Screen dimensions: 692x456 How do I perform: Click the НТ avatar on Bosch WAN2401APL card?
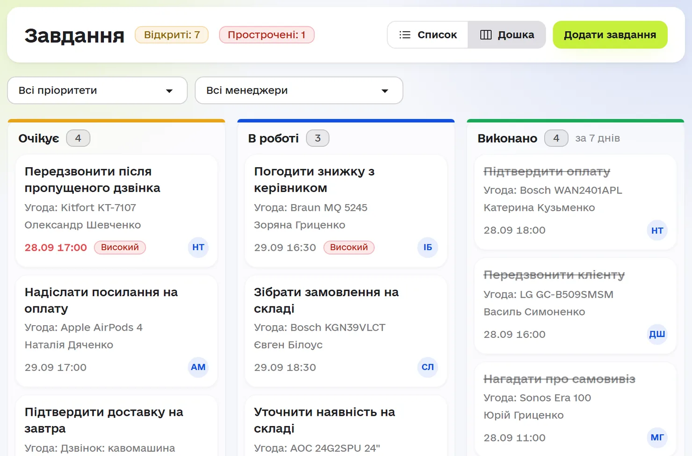(657, 230)
